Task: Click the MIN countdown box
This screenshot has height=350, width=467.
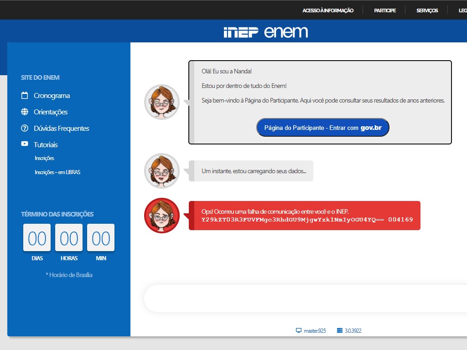Action: pos(101,237)
